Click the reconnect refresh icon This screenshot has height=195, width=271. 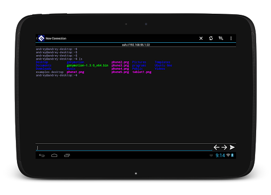click(x=211, y=38)
